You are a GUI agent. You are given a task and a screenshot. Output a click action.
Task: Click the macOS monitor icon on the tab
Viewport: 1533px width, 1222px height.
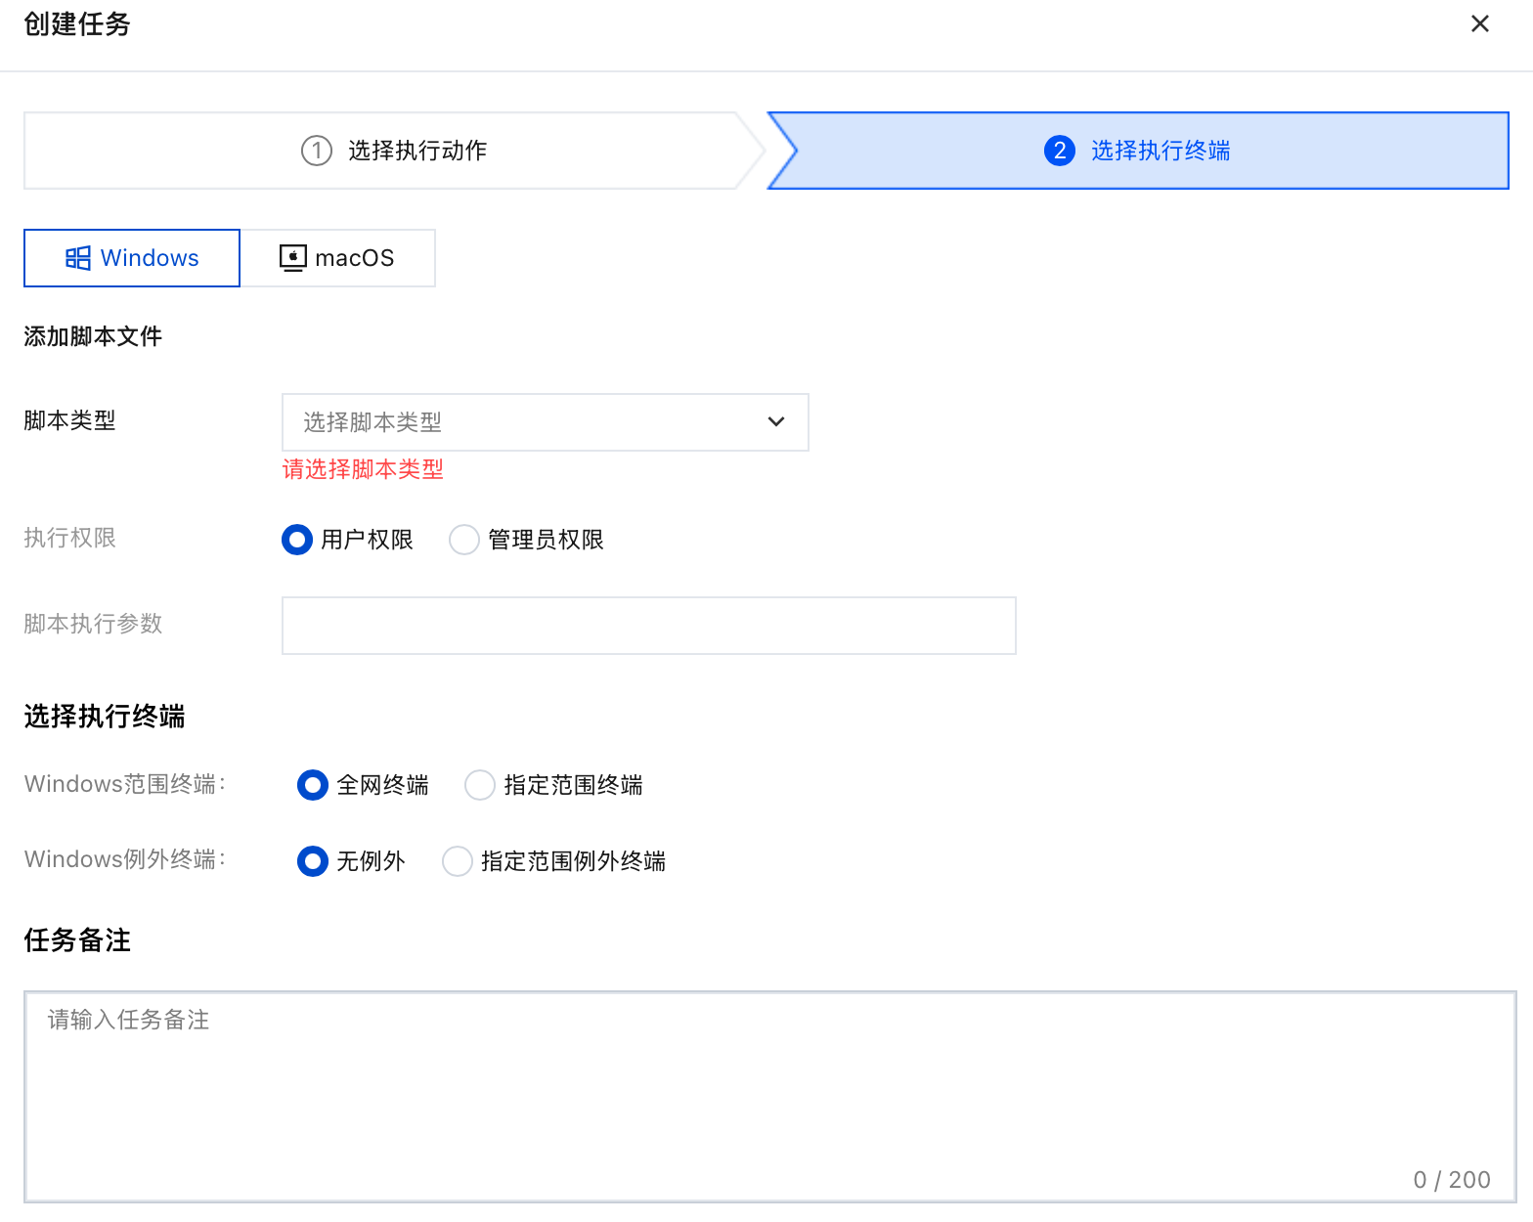click(292, 258)
